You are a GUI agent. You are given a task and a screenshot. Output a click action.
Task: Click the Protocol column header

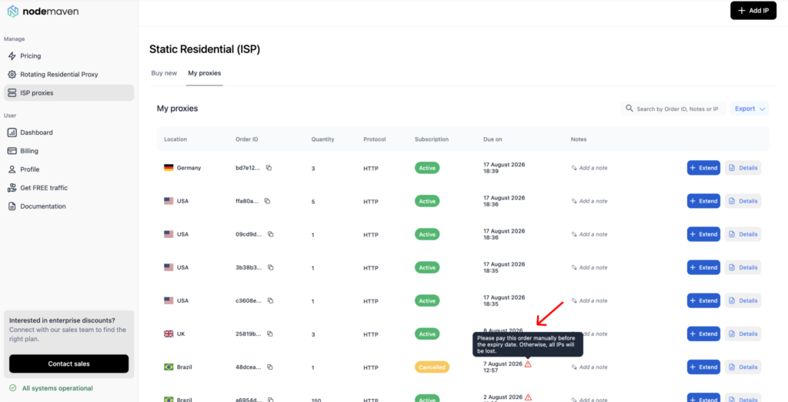tap(375, 139)
